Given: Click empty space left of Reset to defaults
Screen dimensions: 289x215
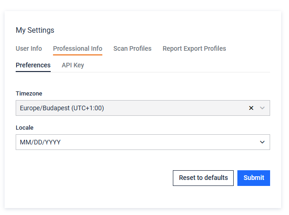Looking at the screenshot, I should pos(92,178).
